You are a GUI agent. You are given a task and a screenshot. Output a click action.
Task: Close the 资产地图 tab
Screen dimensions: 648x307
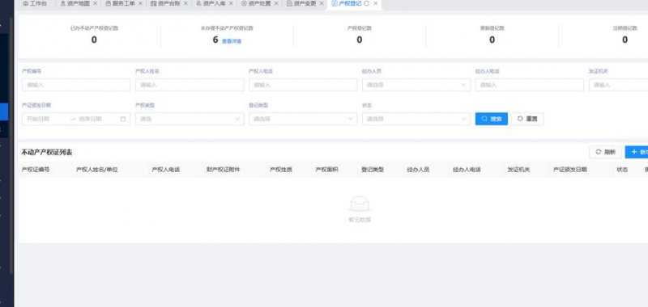click(x=95, y=3)
